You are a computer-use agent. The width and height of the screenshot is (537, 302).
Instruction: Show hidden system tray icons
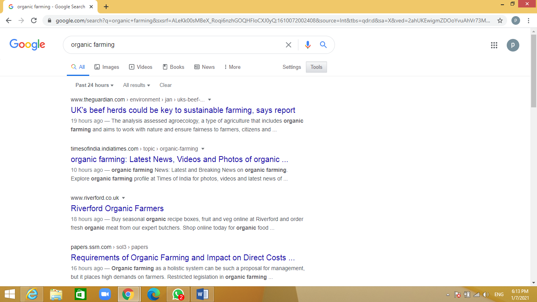click(x=448, y=295)
